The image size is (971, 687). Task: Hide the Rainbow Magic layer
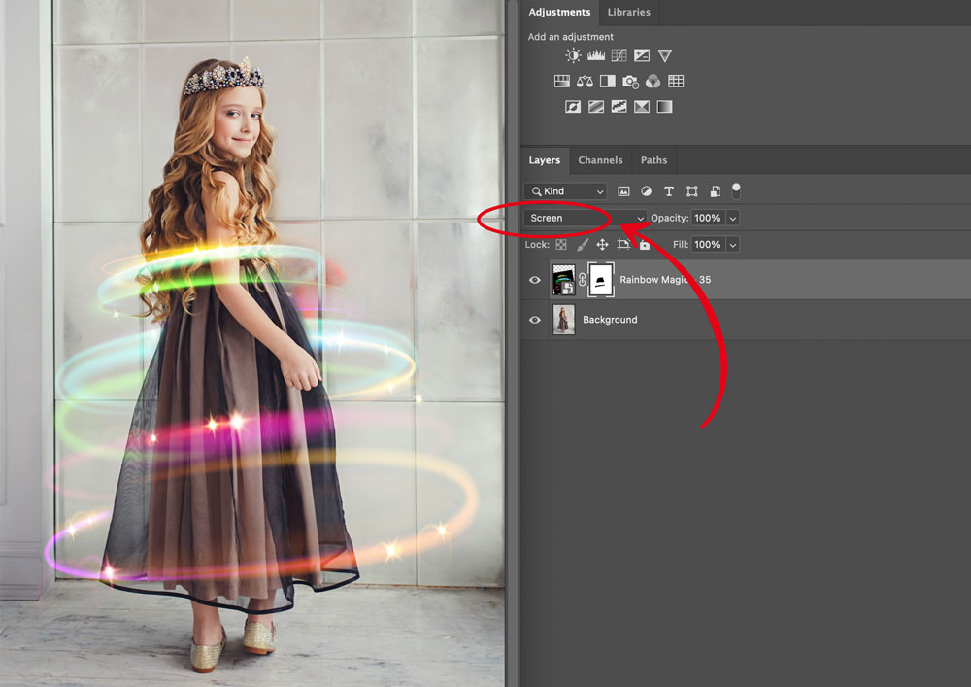tap(535, 280)
